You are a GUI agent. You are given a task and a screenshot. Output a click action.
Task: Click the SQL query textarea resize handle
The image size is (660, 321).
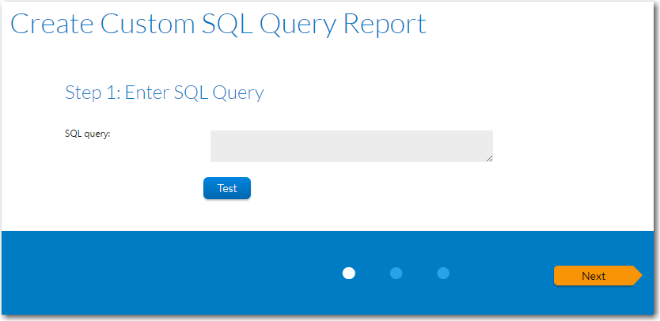[489, 159]
